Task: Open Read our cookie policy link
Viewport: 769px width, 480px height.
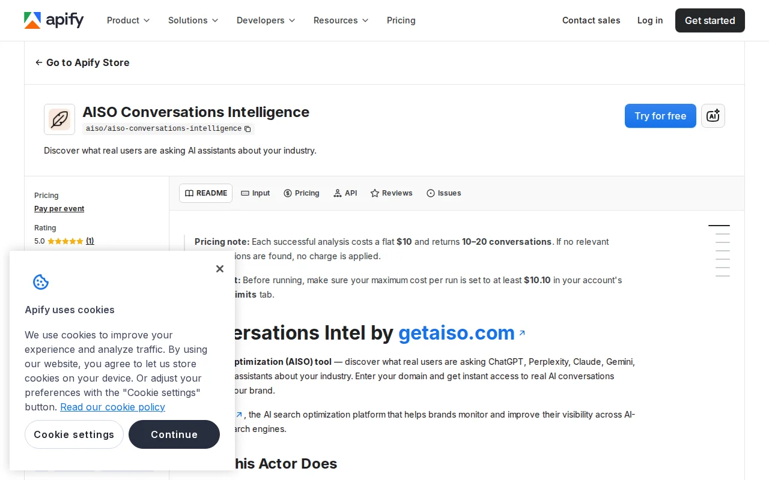Action: [x=112, y=407]
